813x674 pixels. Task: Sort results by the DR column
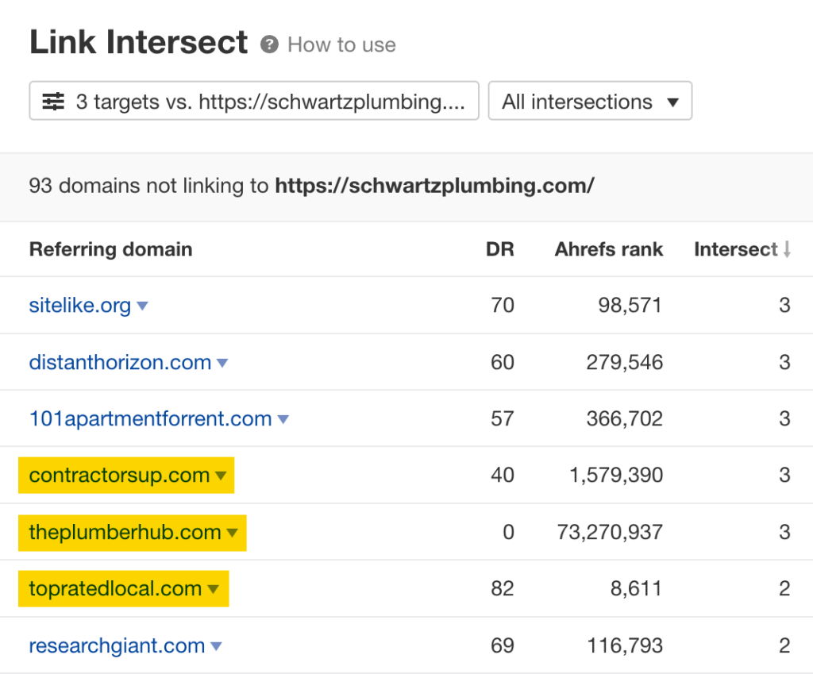point(500,249)
